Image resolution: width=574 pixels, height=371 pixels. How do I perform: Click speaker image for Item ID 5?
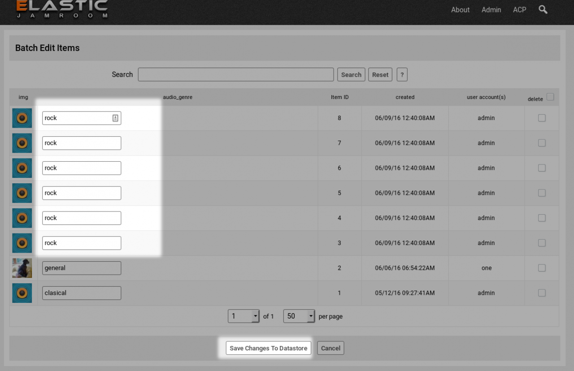coord(22,193)
